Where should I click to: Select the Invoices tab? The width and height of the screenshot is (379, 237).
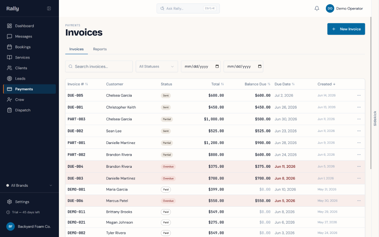point(76,49)
